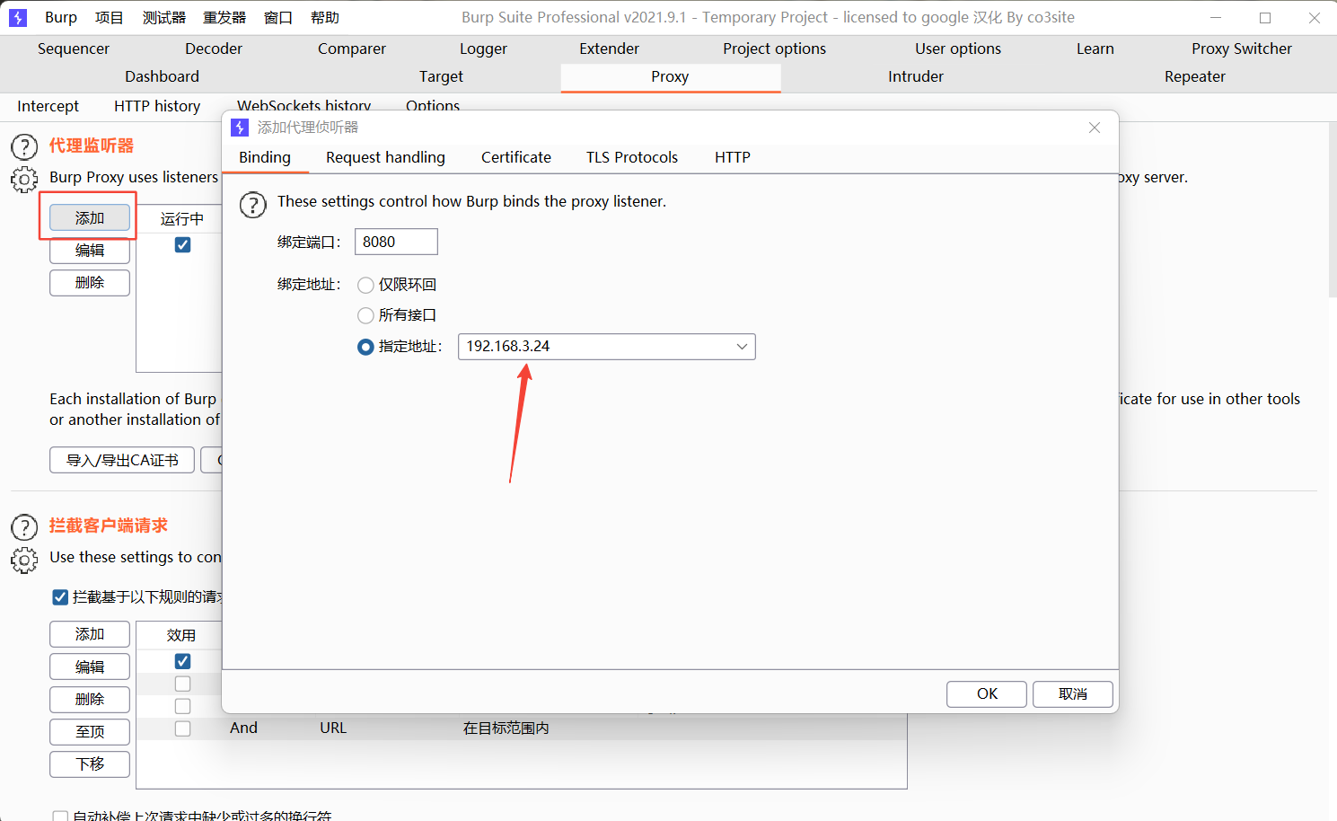
Task: Switch to HTTP tab in dialog
Action: [x=733, y=157]
